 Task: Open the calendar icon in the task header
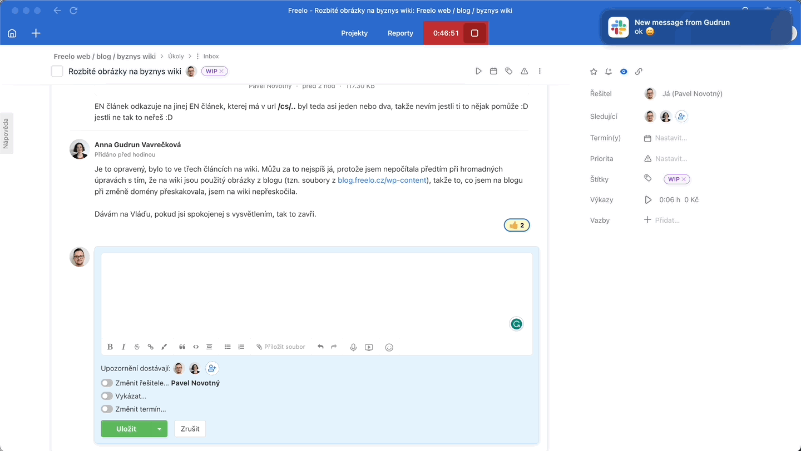pos(493,71)
